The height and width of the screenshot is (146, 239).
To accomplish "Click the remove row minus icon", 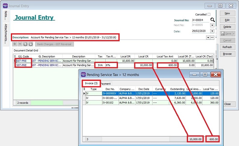I will click(20, 44).
